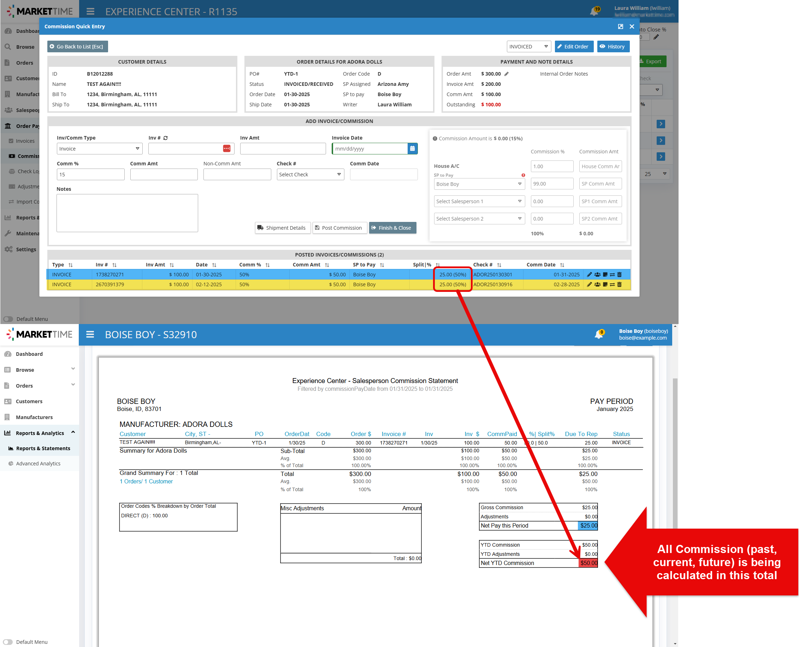The image size is (799, 647).
Task: Open Manufacturers in lower sidebar
Action: (x=34, y=417)
